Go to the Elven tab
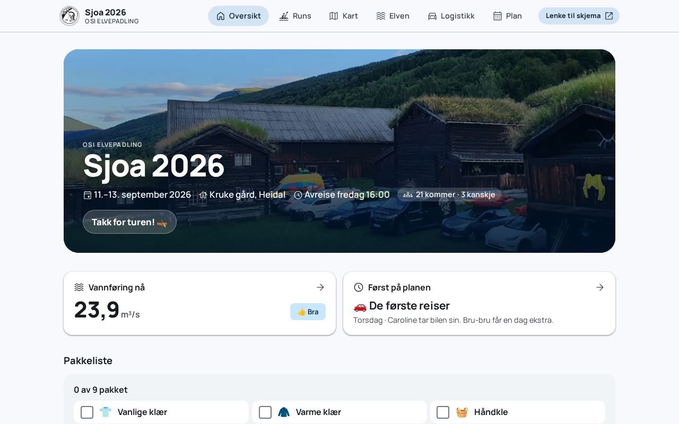 click(x=393, y=16)
